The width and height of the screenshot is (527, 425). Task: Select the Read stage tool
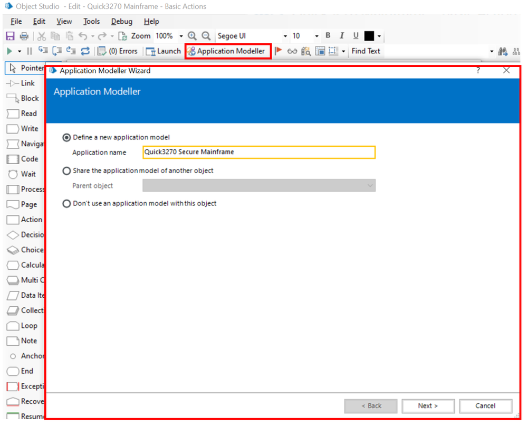pyautogui.click(x=22, y=114)
